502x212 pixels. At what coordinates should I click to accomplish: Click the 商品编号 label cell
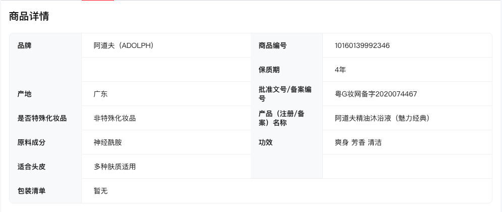(272, 45)
